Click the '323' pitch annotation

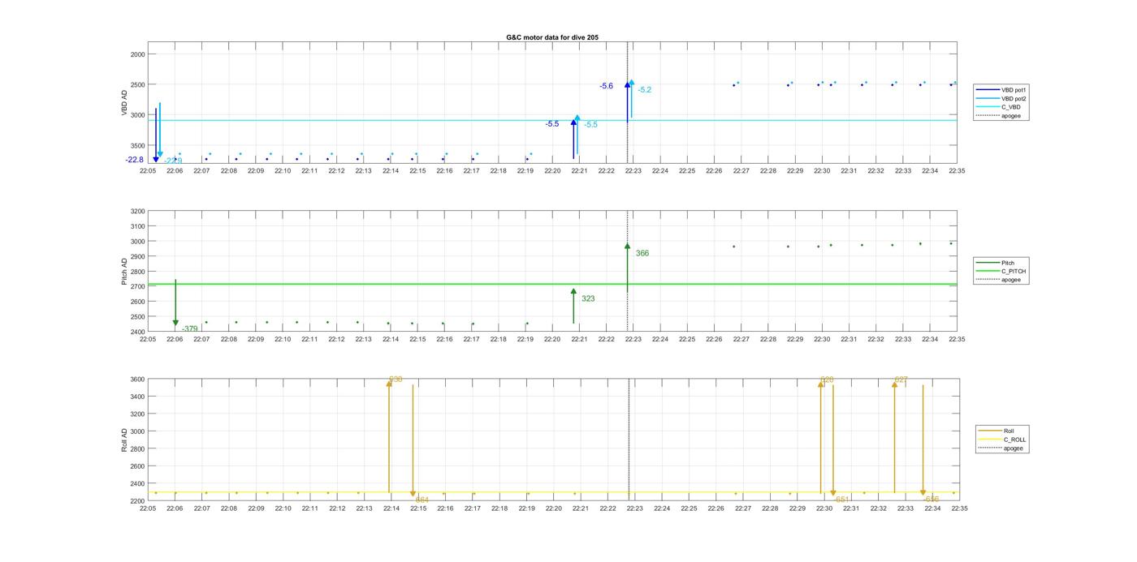coord(588,299)
